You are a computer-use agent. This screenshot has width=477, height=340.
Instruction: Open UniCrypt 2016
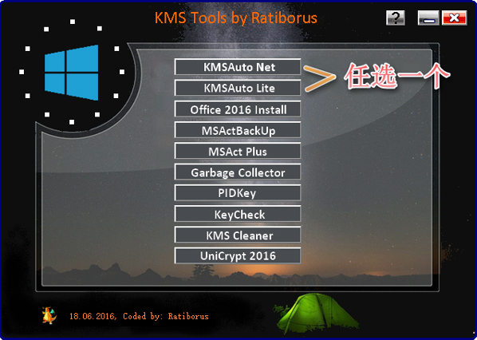click(x=238, y=256)
